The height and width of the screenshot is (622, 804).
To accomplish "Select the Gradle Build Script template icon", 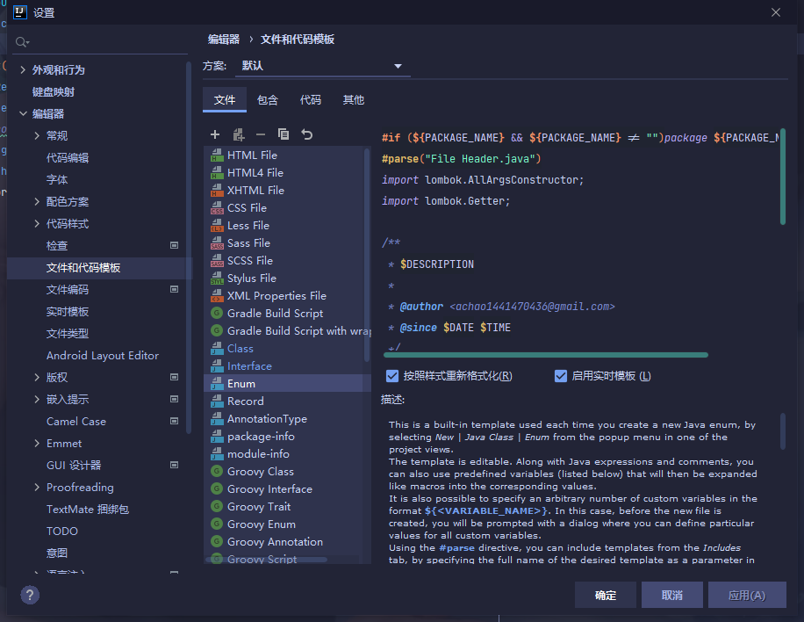I will [217, 314].
